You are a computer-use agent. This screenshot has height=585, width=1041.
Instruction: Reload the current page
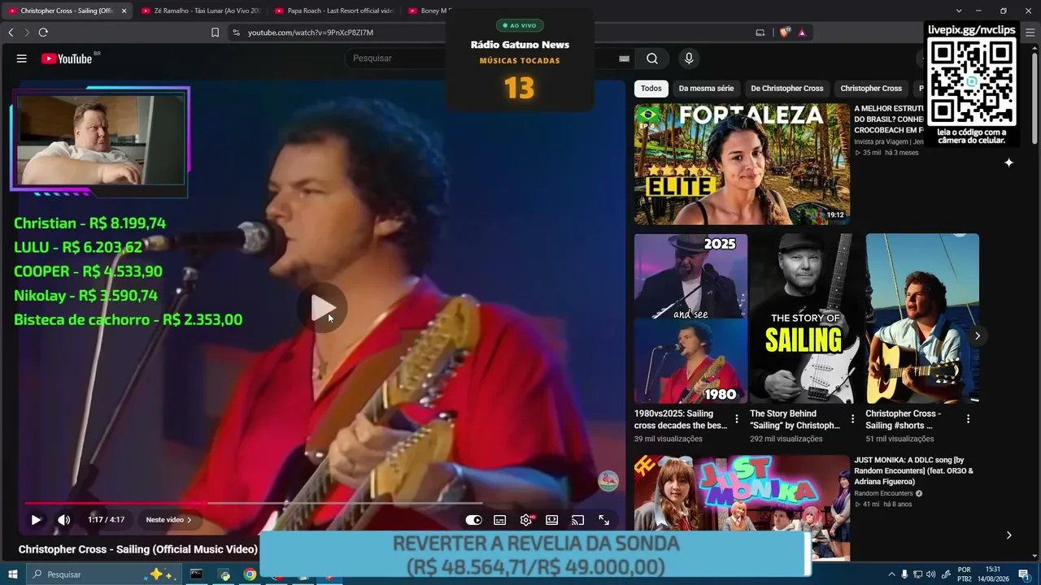tap(43, 32)
